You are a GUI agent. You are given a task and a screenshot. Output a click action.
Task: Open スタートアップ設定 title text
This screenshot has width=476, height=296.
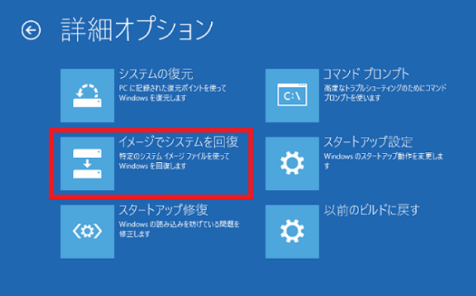coord(368,142)
